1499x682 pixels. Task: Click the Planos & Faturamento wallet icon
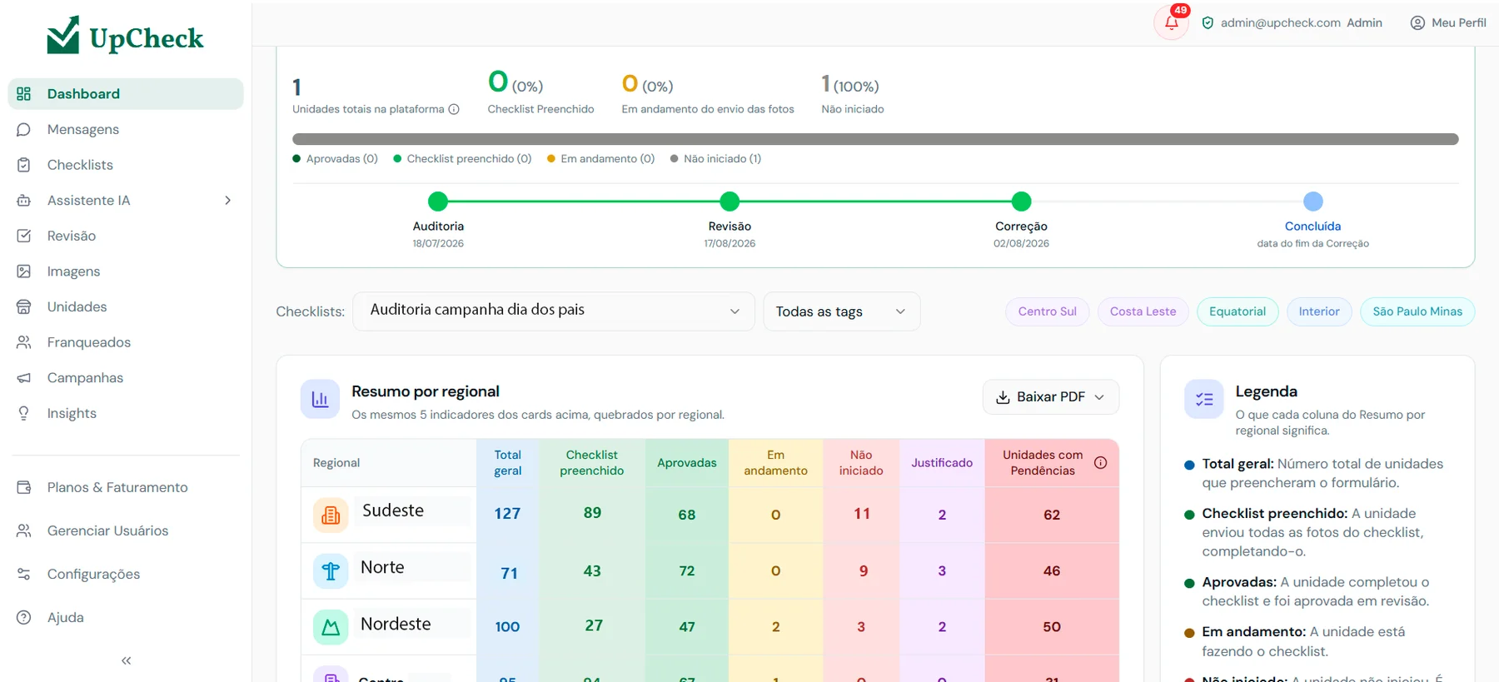pyautogui.click(x=23, y=487)
